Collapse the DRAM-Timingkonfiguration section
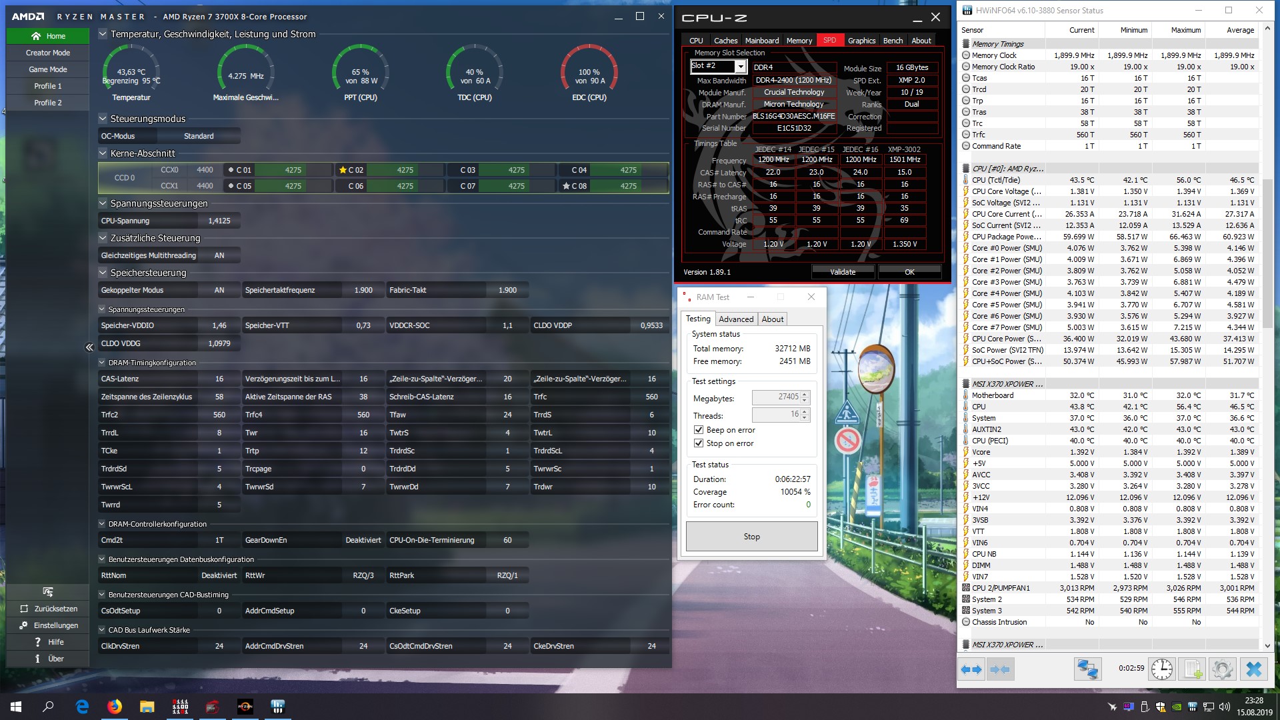The height and width of the screenshot is (720, 1280). point(102,363)
